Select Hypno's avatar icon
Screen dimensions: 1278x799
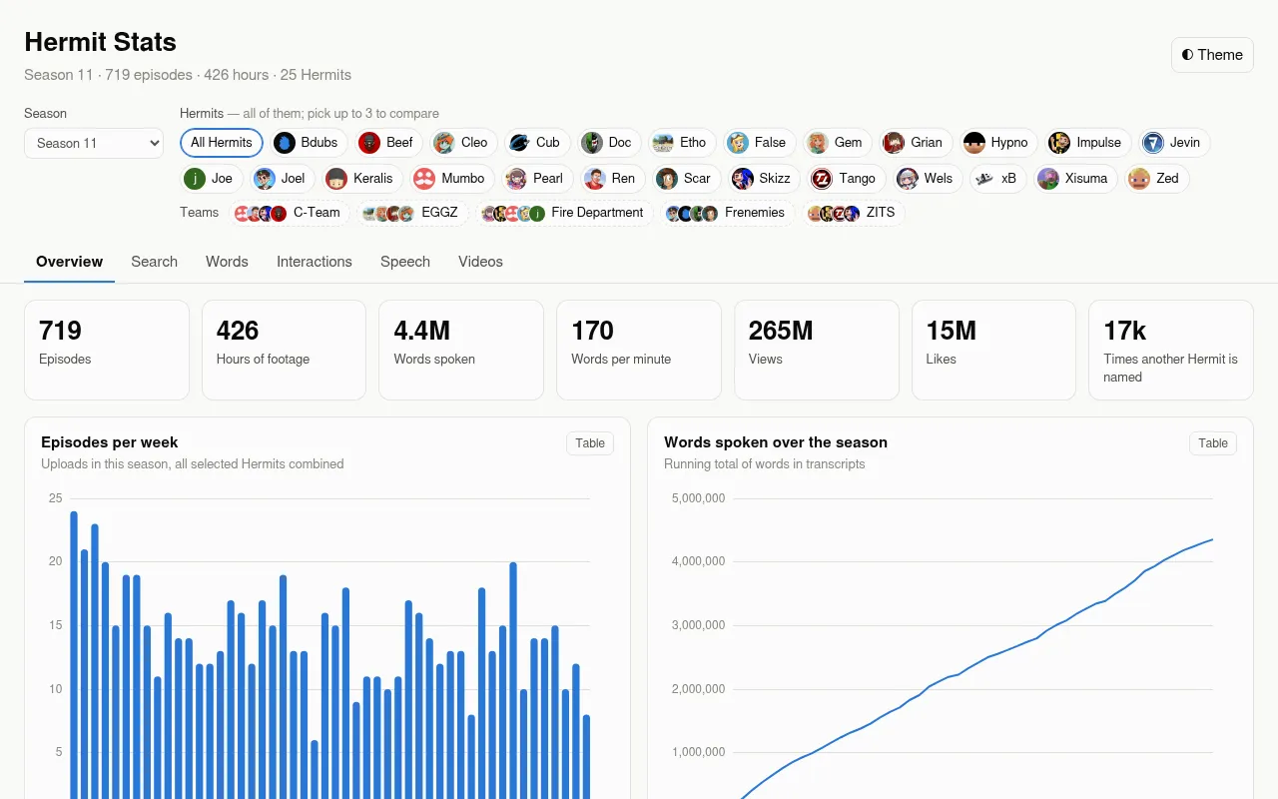[974, 143]
